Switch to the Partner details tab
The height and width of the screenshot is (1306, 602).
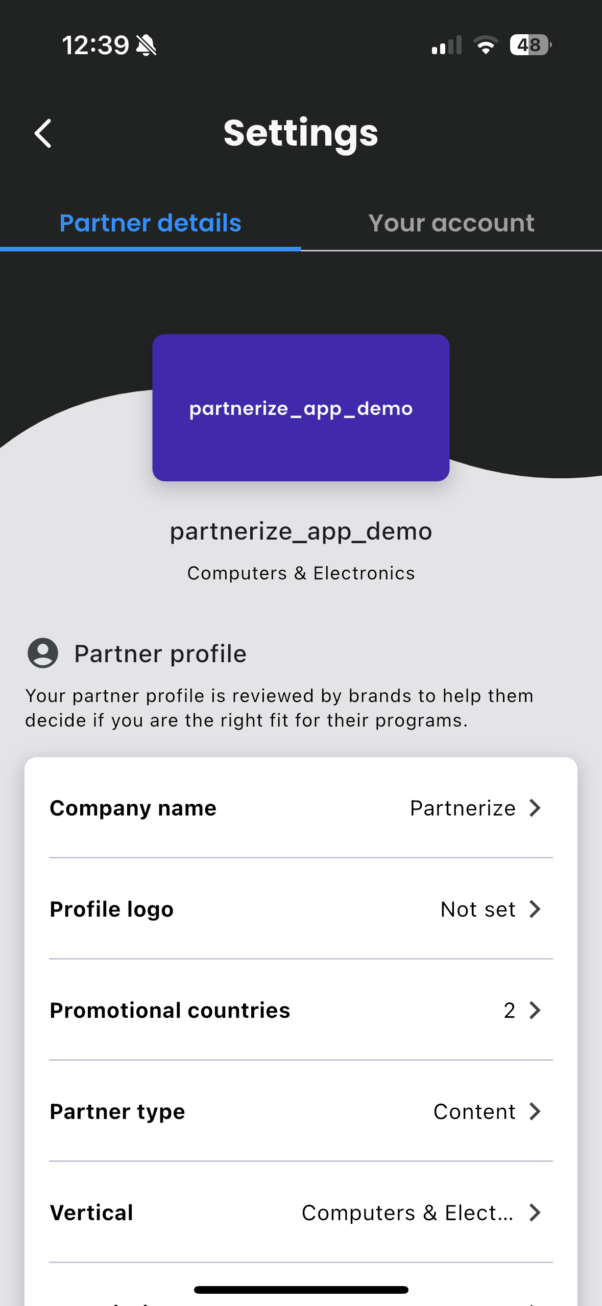[150, 223]
